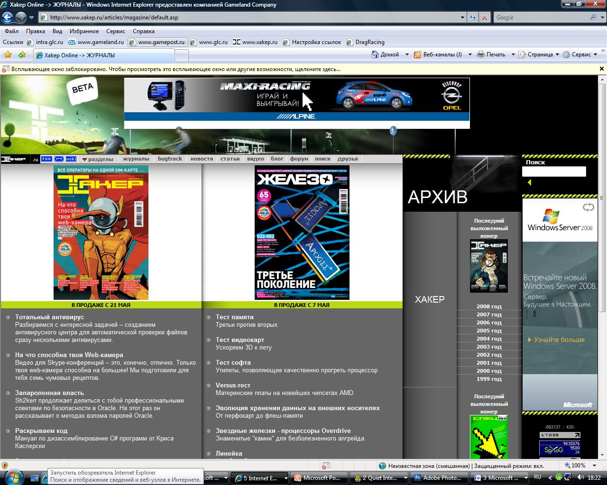Switch to the Quiet Internet taskbar group

point(379,477)
